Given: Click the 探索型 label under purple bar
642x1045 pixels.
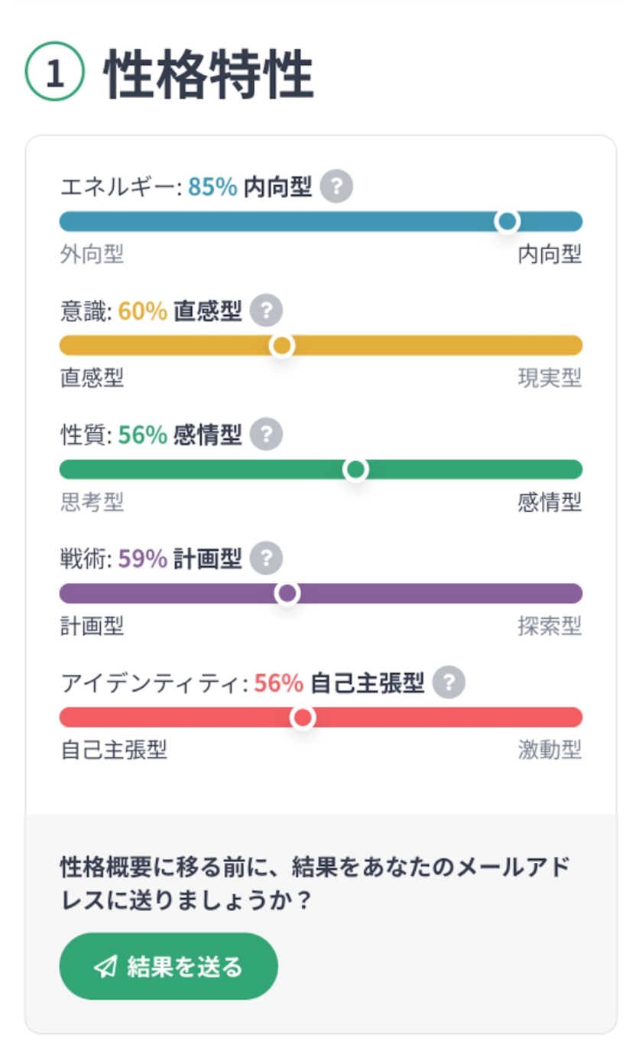Looking at the screenshot, I should pyautogui.click(x=550, y=627).
